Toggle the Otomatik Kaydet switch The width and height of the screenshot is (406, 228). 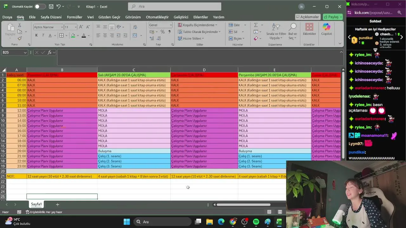pyautogui.click(x=40, y=7)
